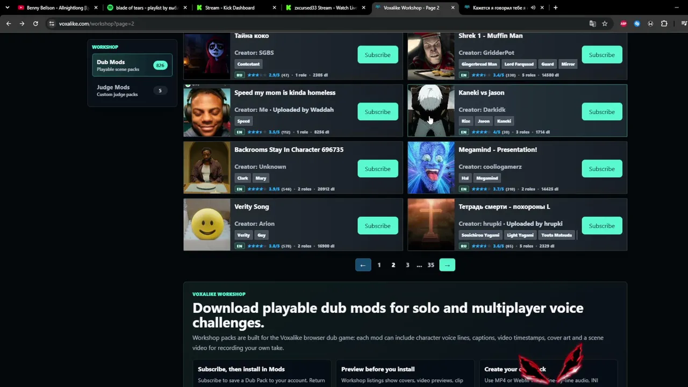Screen dimensions: 688x387
Task: Click the Souichirou Yagami role tag
Action: point(481,235)
